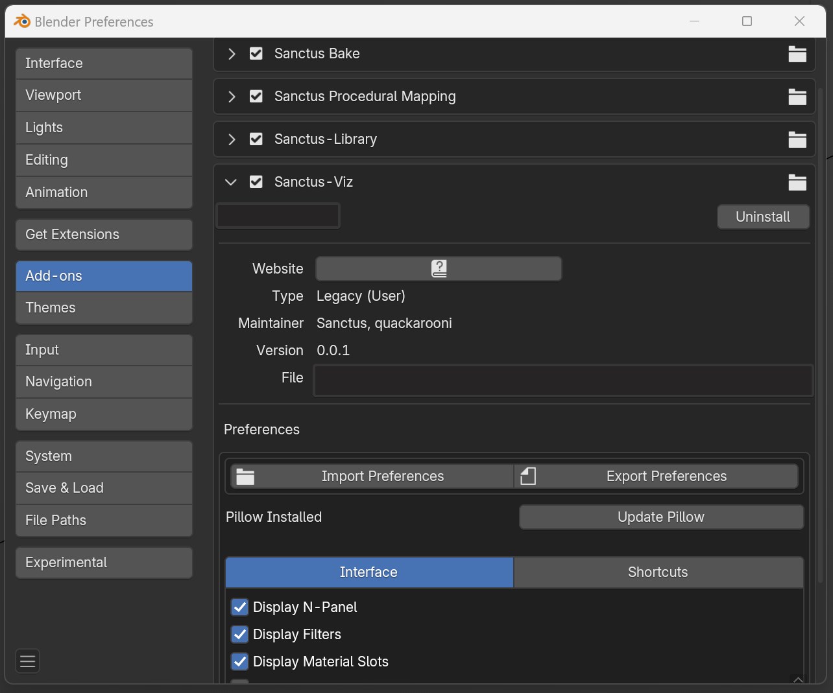
Task: Toggle the Display Filters checkbox
Action: (x=240, y=634)
